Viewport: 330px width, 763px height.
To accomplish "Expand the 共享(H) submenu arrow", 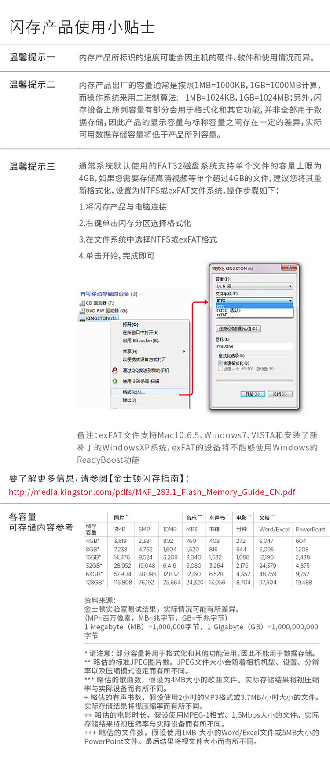I will [x=184, y=352].
